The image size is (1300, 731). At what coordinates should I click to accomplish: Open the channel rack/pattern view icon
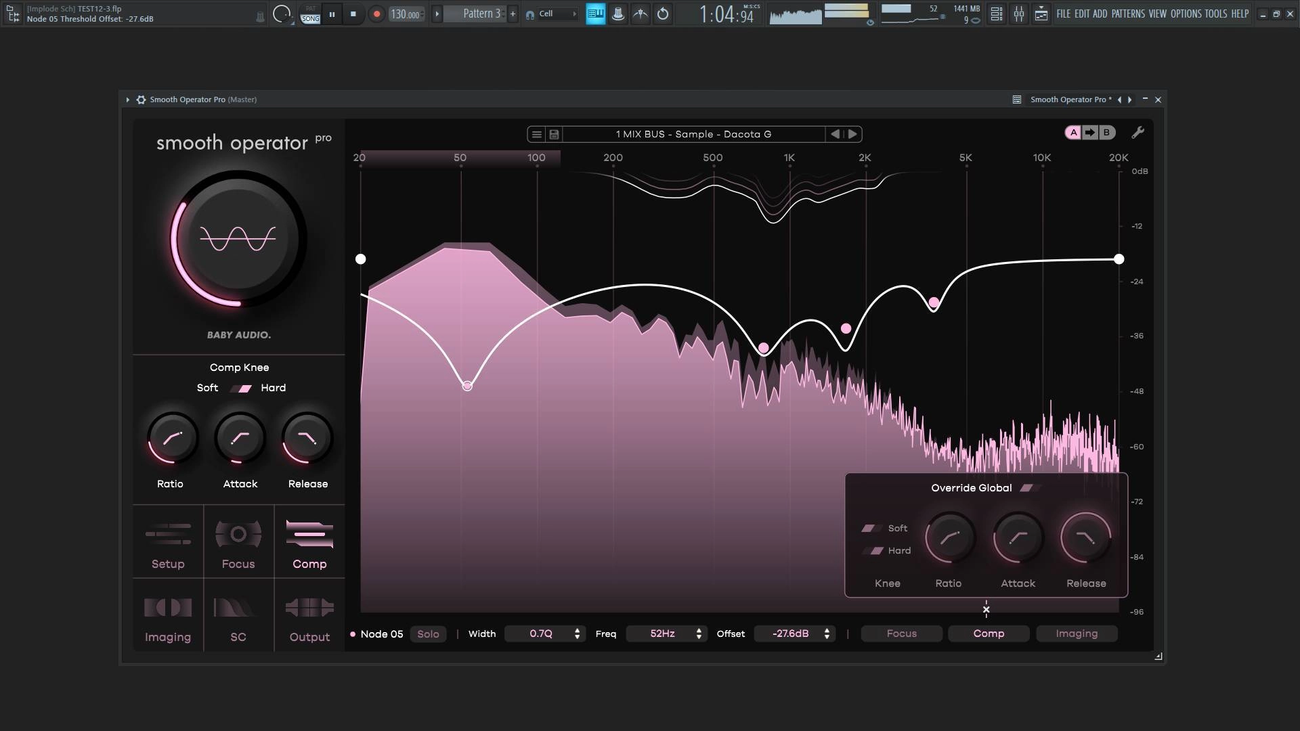pyautogui.click(x=1041, y=14)
